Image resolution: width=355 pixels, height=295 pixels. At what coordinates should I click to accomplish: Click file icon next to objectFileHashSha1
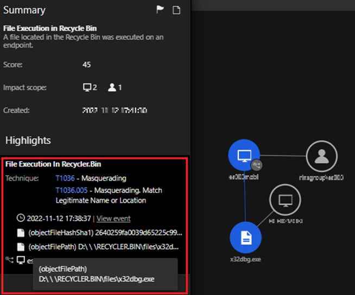coord(21,233)
